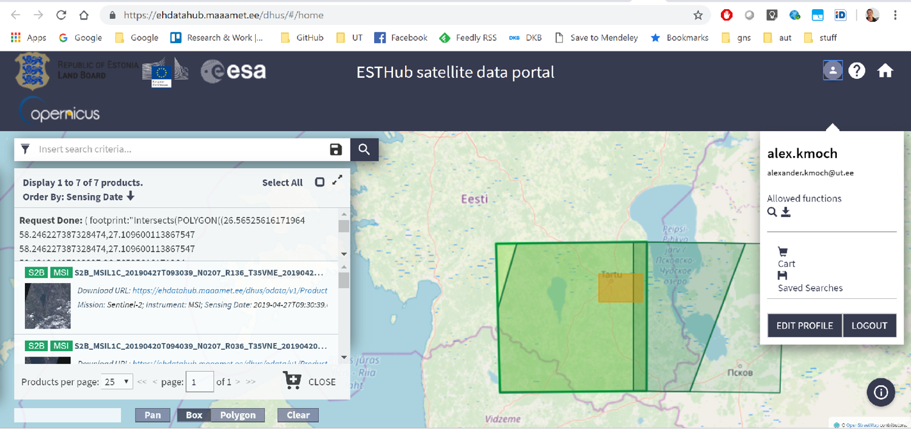Expand the results panel to fullscreen
Viewport: 911px width, 430px height.
tap(337, 180)
